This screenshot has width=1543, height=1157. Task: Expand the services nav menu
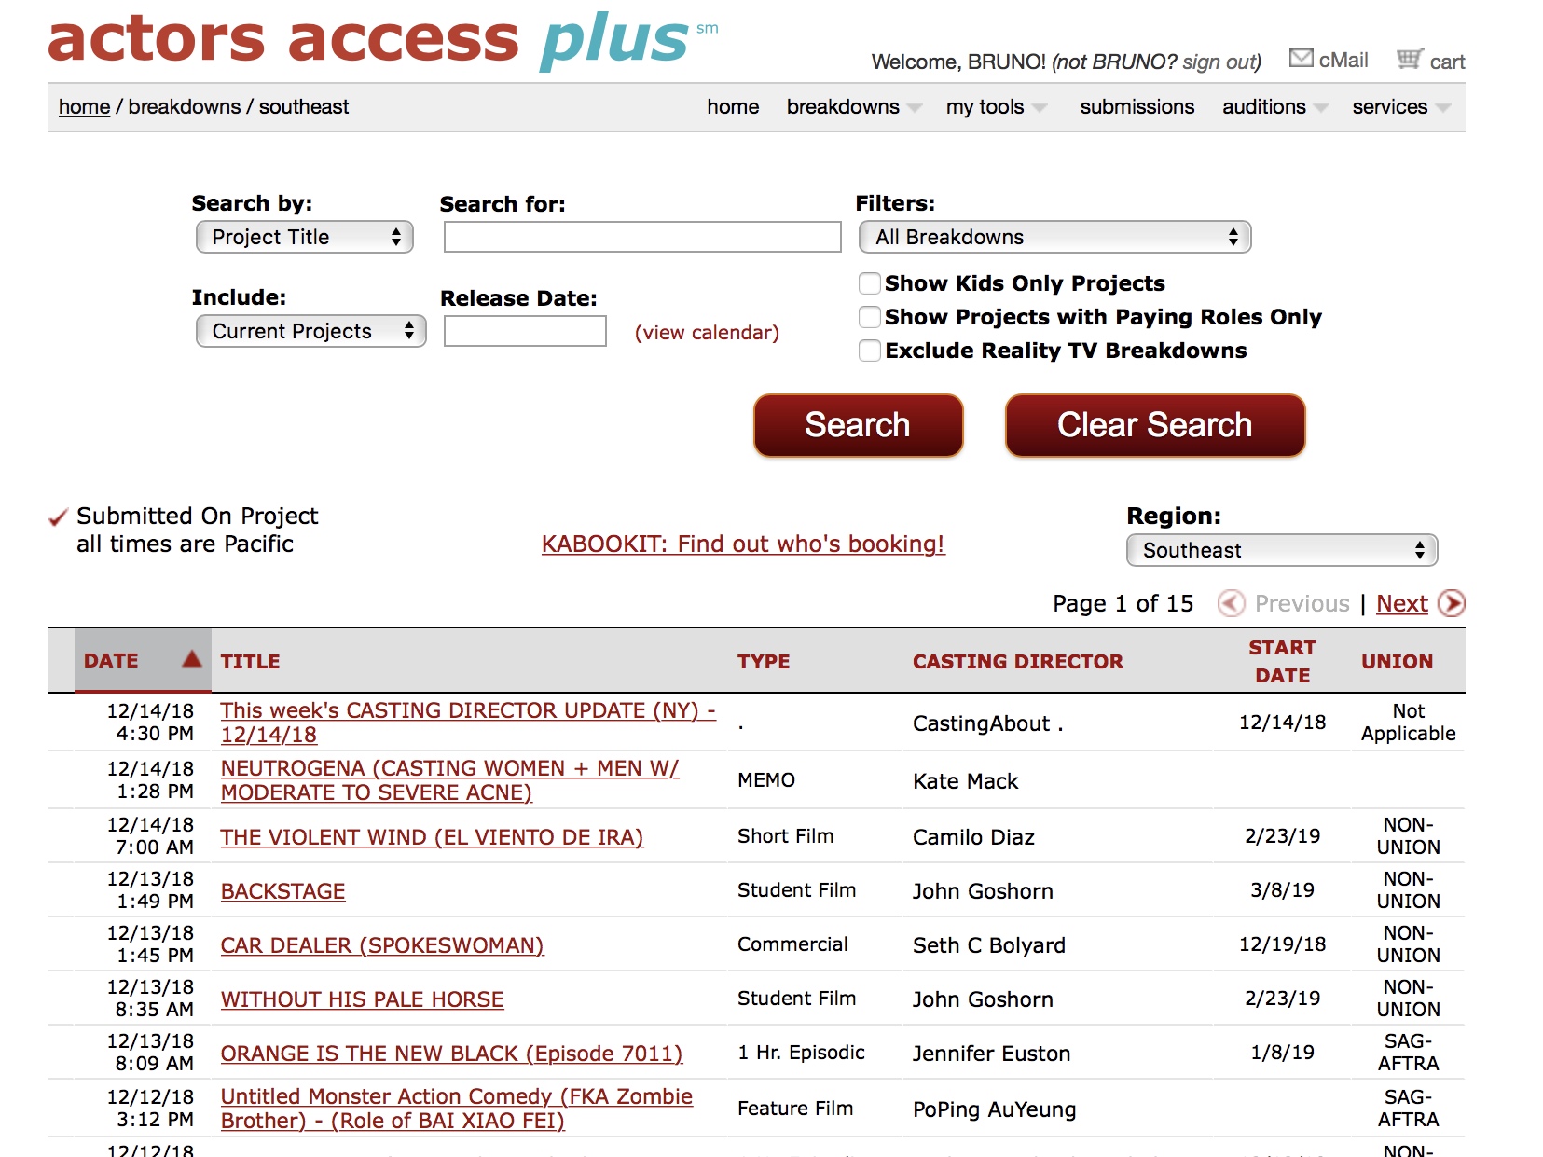click(x=1401, y=107)
